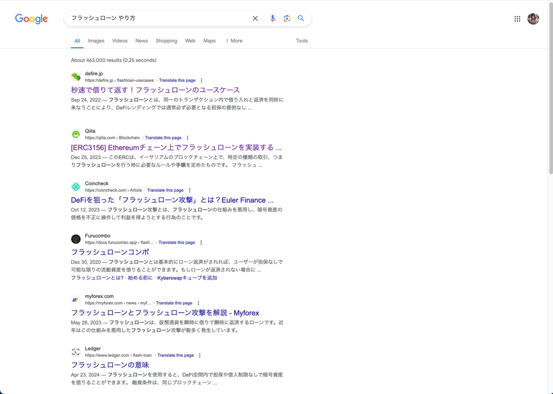Click the Coincheck site favicon
The image size is (553, 394).
click(x=76, y=187)
